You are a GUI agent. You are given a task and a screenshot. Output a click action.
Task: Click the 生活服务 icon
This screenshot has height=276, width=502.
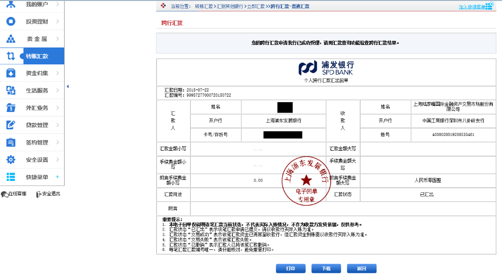[11, 90]
